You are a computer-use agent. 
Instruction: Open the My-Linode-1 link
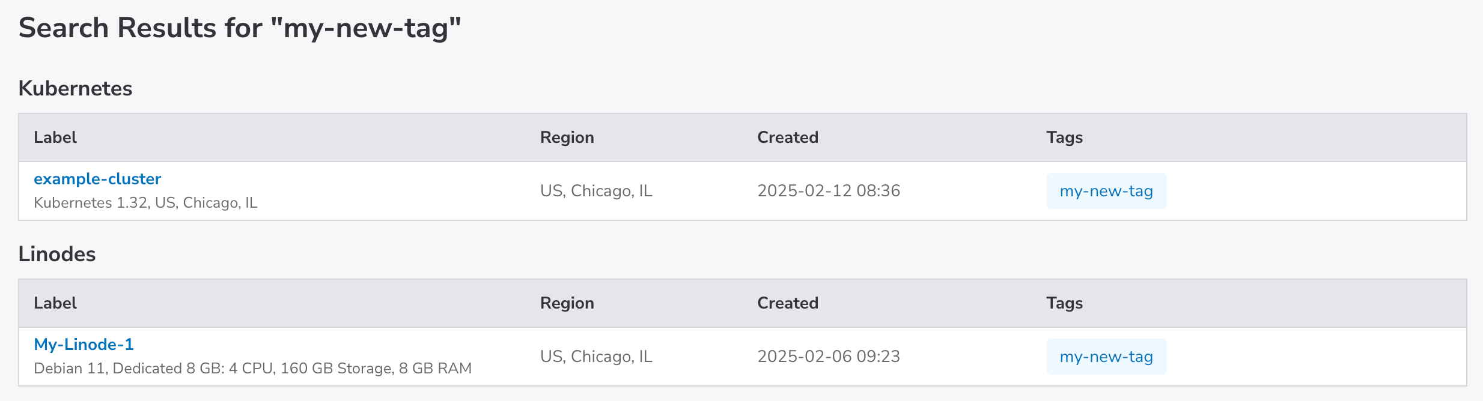click(x=84, y=345)
